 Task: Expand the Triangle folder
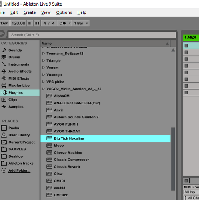click(x=43, y=60)
